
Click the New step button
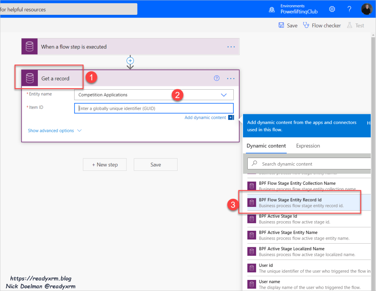click(x=105, y=165)
